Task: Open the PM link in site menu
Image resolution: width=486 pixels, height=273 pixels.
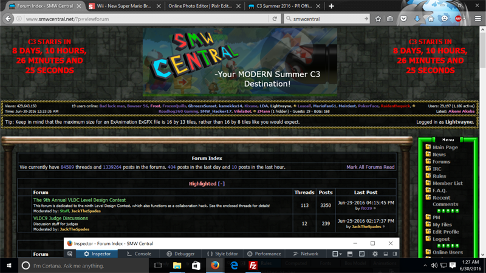Action: coord(436,218)
